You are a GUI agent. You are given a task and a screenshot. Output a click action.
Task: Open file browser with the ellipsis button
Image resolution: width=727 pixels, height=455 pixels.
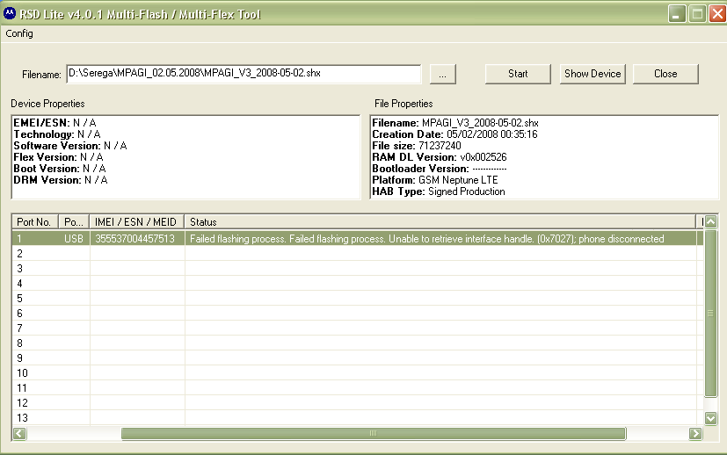pyautogui.click(x=443, y=74)
